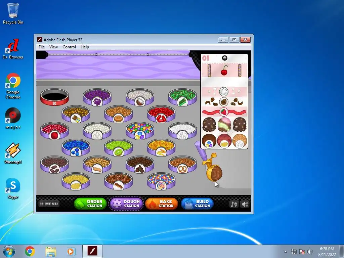344x258 pixels.
Task: Click the ticket hanger pin on the order ticket
Action: 224,58
